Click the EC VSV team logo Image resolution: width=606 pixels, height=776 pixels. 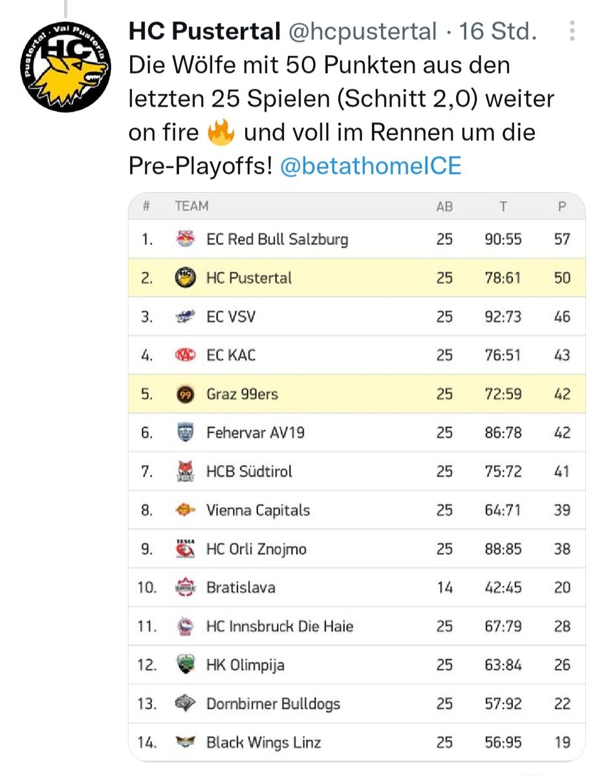185,317
